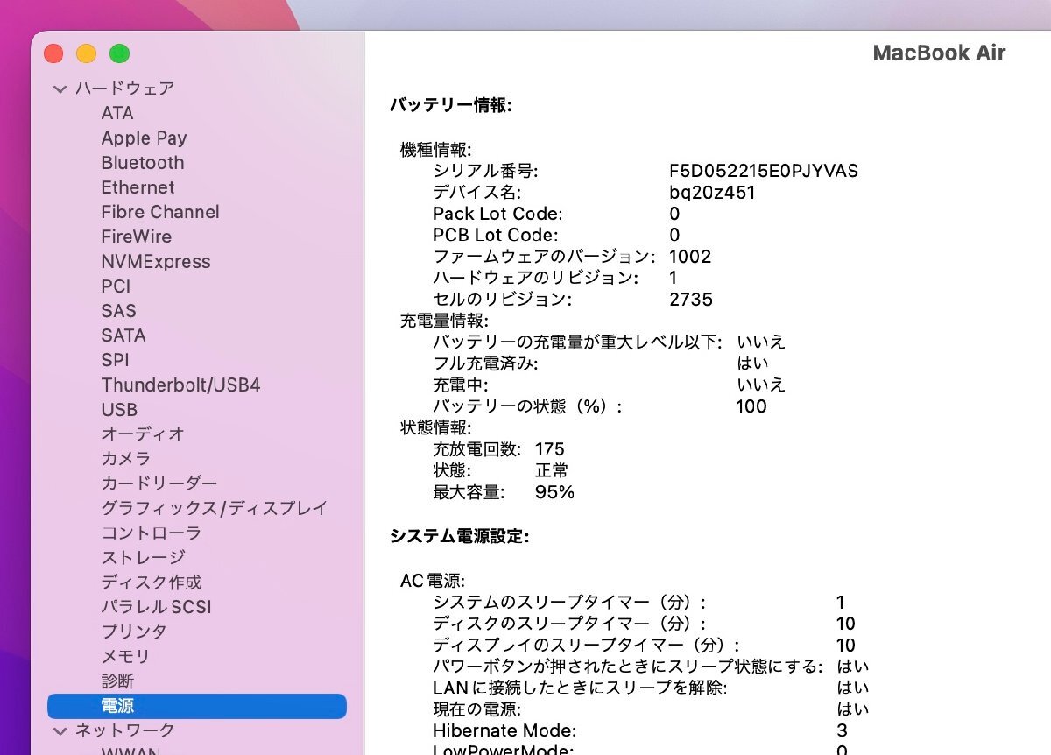The height and width of the screenshot is (755, 1051).
Task: Select FireWire in the sidebar
Action: tap(137, 236)
